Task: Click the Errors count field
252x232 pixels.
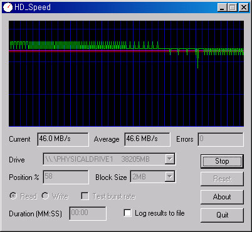Action: click(221, 139)
